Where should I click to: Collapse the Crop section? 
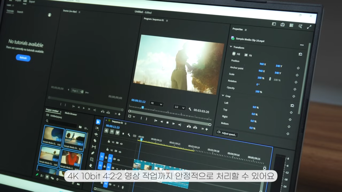(223, 95)
